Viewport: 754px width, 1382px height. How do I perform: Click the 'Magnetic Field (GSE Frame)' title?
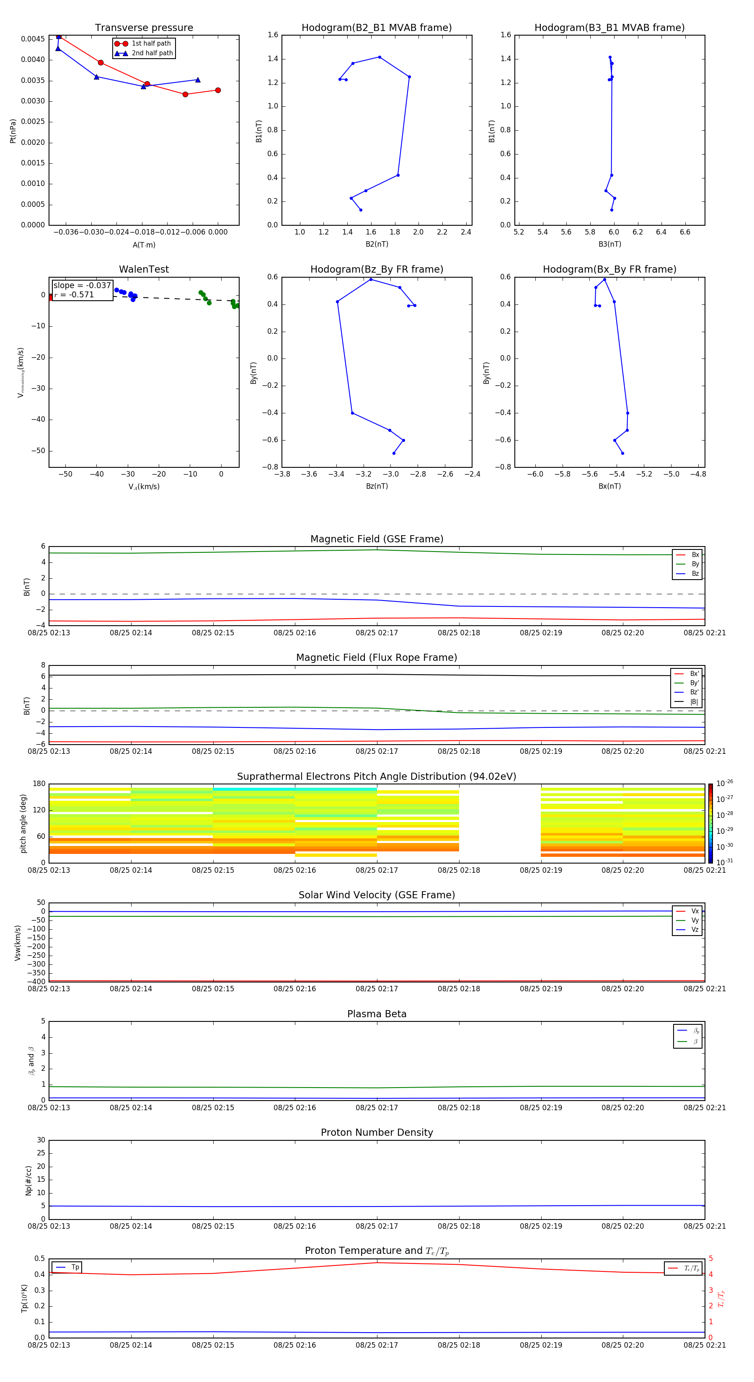click(x=377, y=539)
